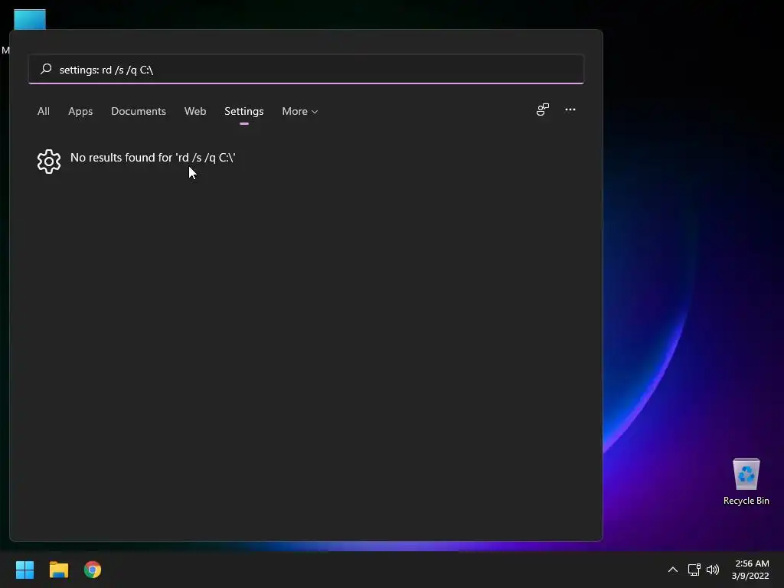Click the search input containing 'settings: rd /s /q C:\'

coord(306,70)
